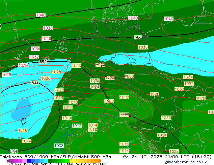Click the light pink swatch in the legend
Screen dimensions: 214x165
click(x=24, y=161)
